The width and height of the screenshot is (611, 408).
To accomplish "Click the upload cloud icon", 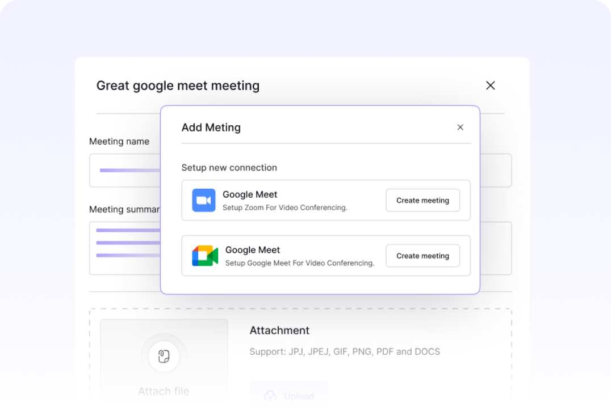I will [x=270, y=396].
